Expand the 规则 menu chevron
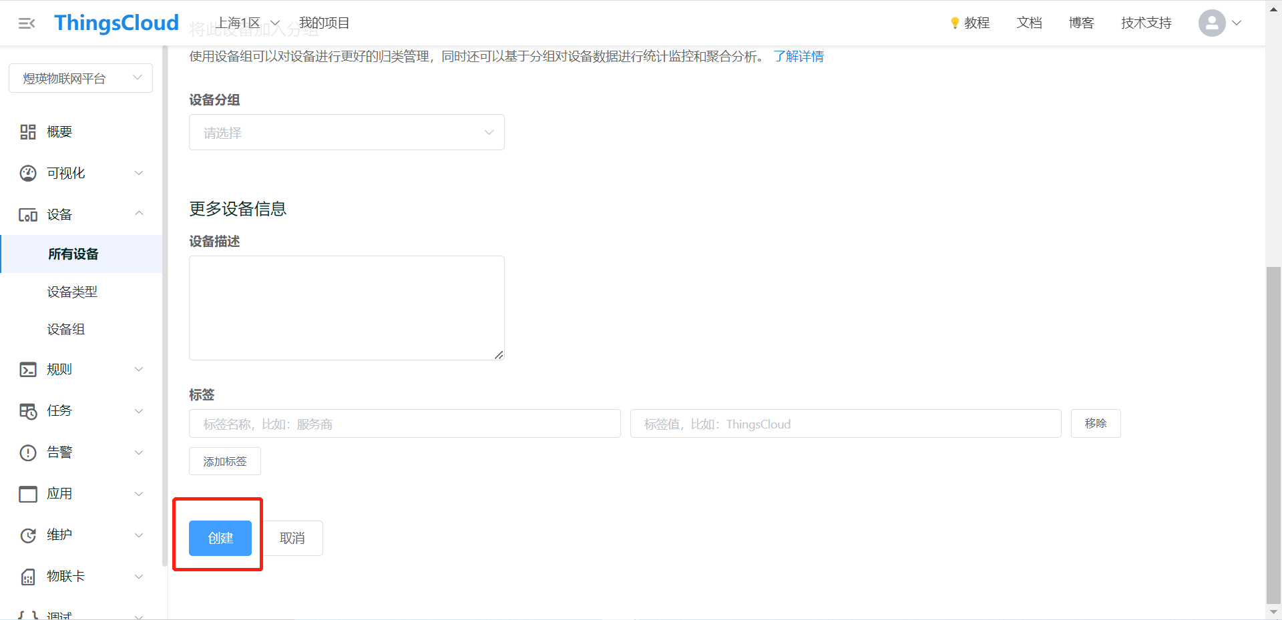The image size is (1282, 620). pyautogui.click(x=139, y=370)
